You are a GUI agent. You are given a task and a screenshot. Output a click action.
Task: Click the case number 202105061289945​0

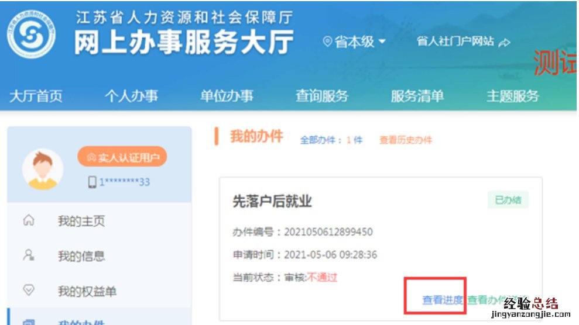tap(328, 232)
